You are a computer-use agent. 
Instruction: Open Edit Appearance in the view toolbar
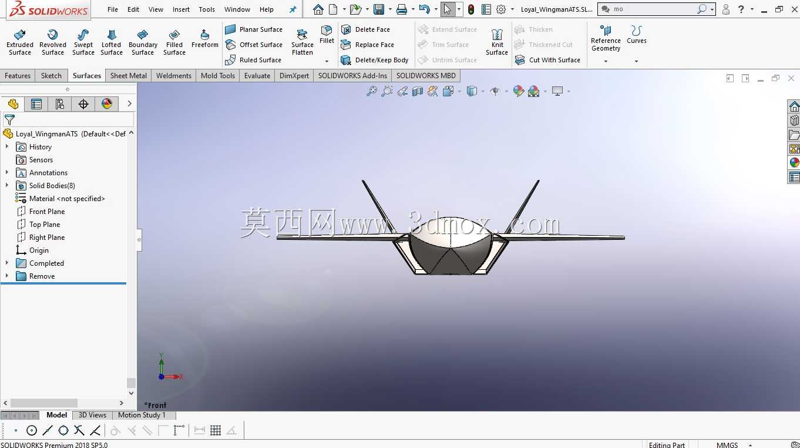click(518, 91)
